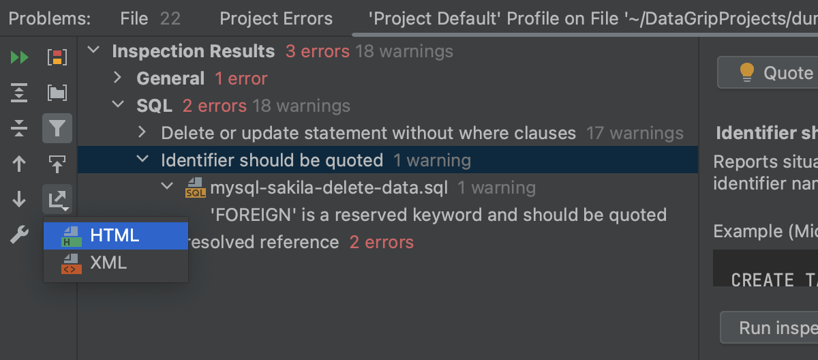
Task: Go to next problem with the down arrow
Action: 20,199
